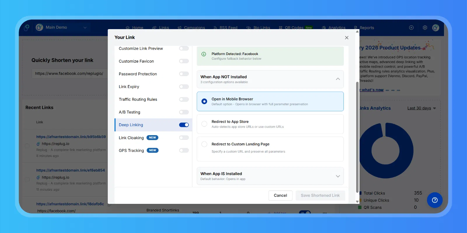Open the help question mark bubble
Viewport: 467px width, 233px height.
point(435,200)
